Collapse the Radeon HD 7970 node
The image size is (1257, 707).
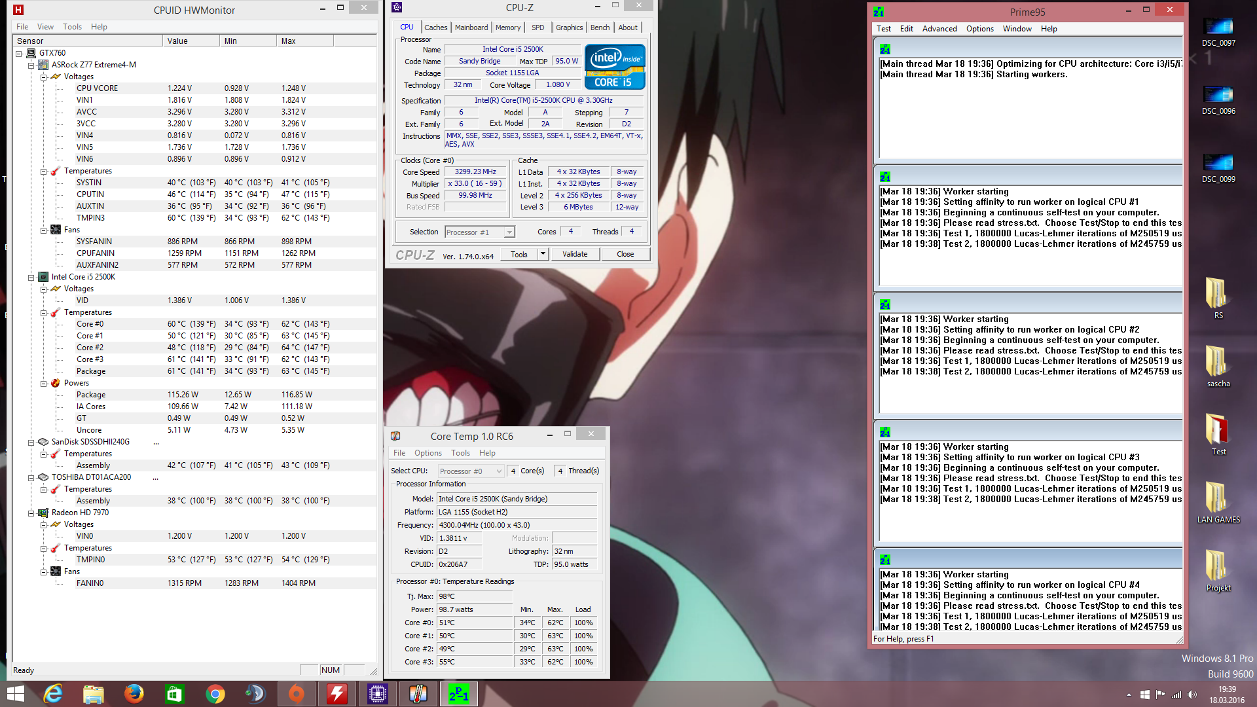[31, 513]
